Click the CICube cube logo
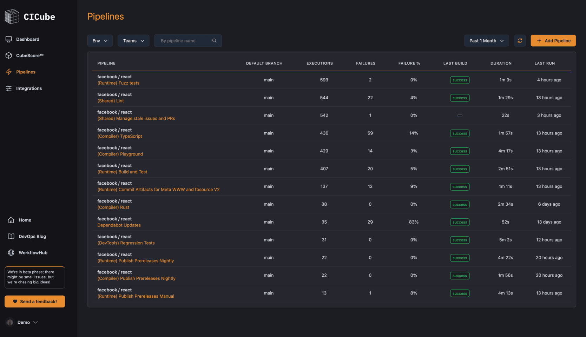 [x=12, y=16]
